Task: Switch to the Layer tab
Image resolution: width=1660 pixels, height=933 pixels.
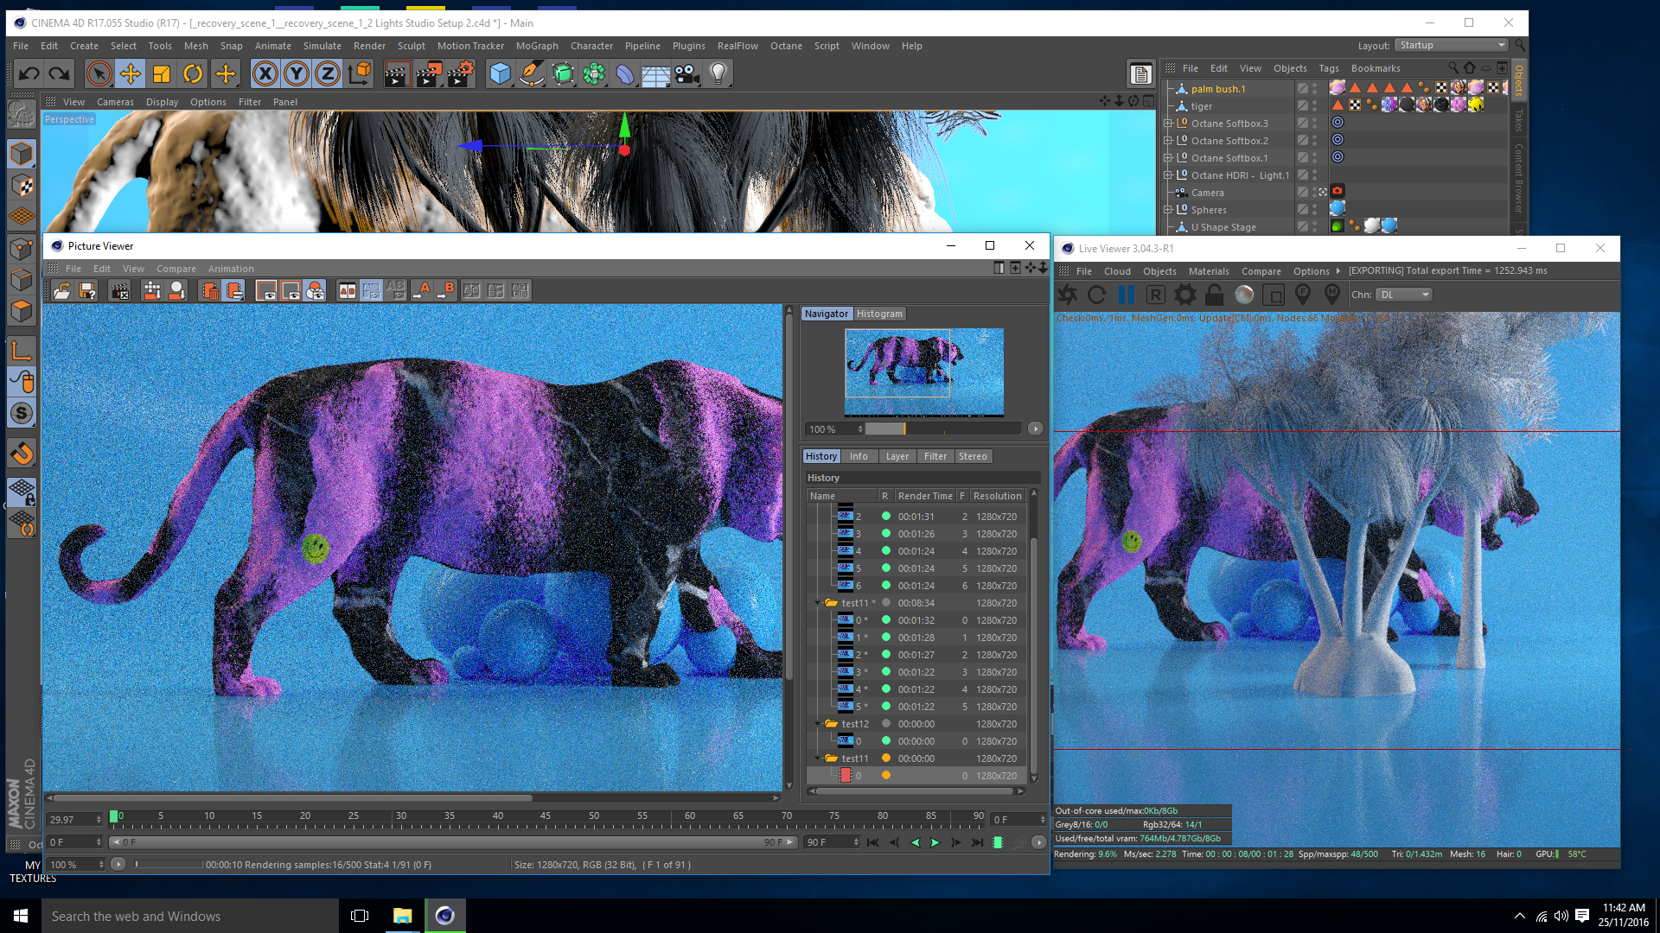Action: 897,457
